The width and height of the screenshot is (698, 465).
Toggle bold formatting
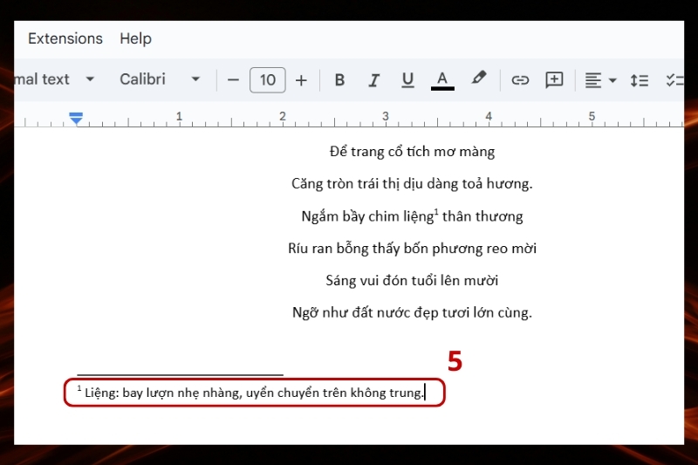click(339, 80)
